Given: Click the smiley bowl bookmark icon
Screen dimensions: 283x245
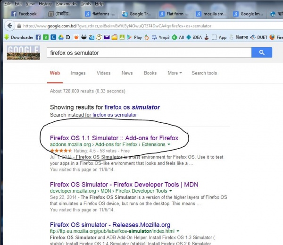Looking at the screenshot, I should click(x=84, y=37).
